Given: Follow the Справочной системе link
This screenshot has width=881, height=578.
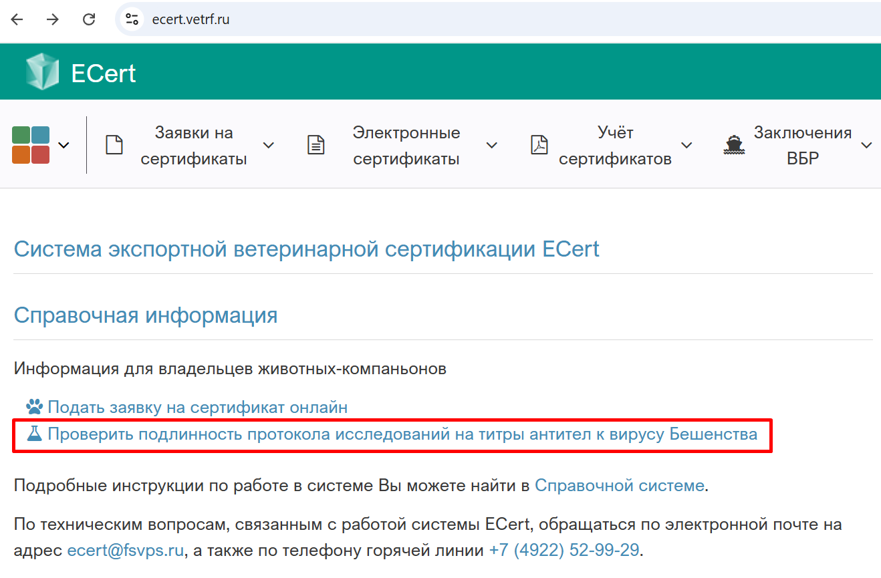Looking at the screenshot, I should 619,485.
